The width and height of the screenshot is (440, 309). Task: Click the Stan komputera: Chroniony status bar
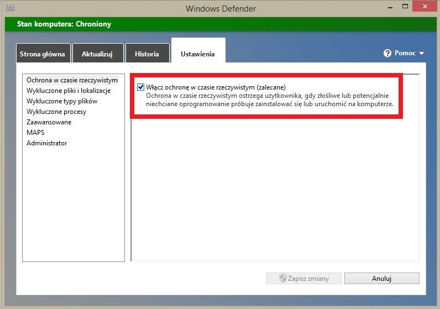[220, 24]
